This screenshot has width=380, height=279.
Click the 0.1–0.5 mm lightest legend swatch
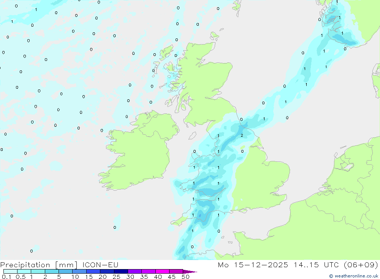tap(10, 271)
